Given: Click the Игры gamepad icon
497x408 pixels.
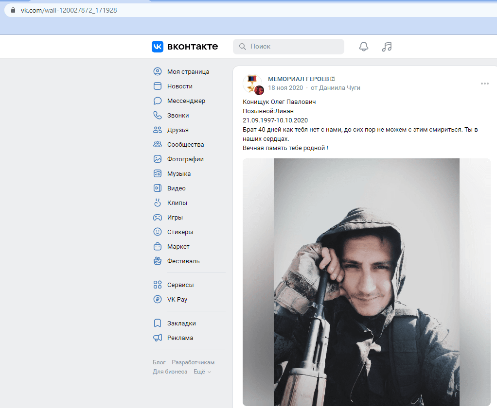Looking at the screenshot, I should pos(158,217).
